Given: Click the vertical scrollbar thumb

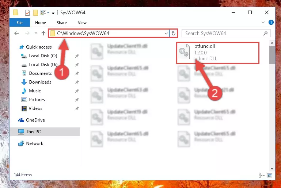Looking at the screenshot, I should (272, 55).
